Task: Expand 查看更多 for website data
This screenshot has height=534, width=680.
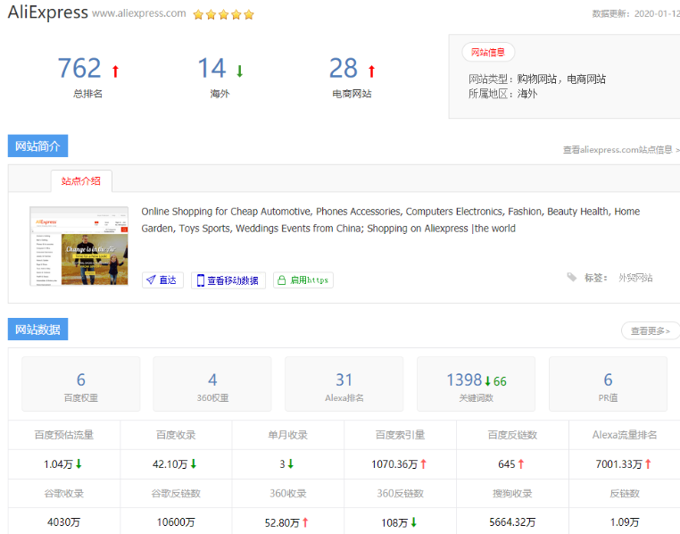Action: click(x=651, y=331)
